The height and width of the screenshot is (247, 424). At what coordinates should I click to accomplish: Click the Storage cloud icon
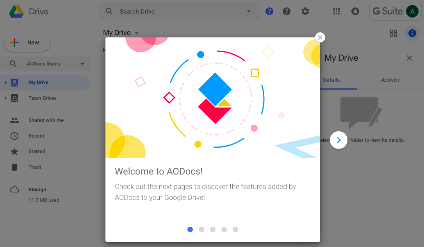(x=14, y=189)
